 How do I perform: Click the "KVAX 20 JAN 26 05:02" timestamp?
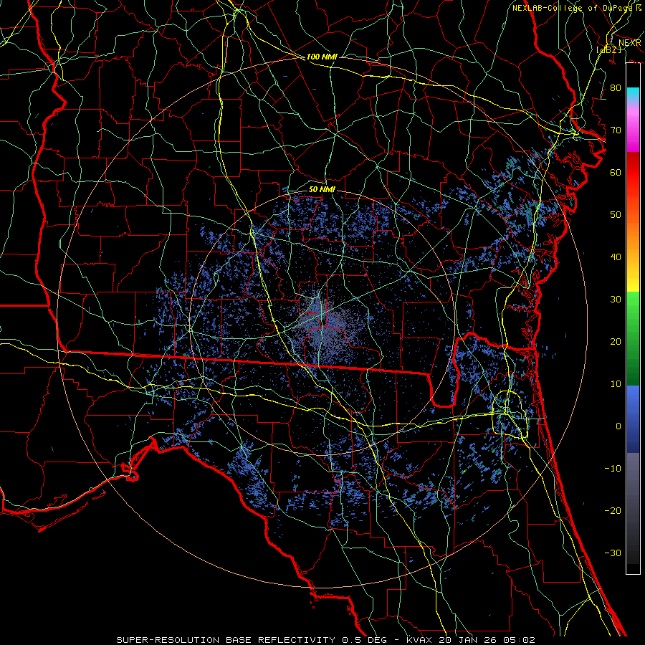[x=471, y=640]
